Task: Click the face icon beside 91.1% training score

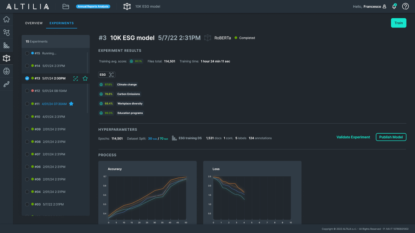Action: (132, 61)
